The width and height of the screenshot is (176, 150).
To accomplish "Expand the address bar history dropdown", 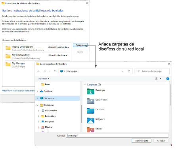I will pyautogui.click(x=122, y=71).
